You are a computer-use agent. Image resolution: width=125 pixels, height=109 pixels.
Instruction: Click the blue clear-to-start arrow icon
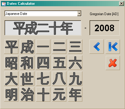113,47
